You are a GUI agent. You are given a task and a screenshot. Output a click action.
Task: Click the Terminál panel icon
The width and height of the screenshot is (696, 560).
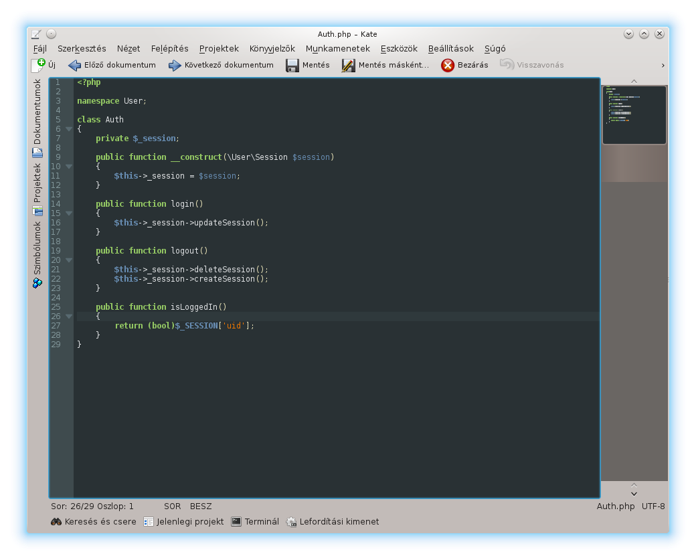point(236,521)
